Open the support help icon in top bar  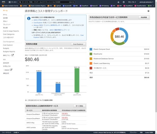click(x=124, y=2)
